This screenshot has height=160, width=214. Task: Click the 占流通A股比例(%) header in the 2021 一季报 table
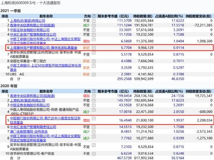[x=169, y=16]
